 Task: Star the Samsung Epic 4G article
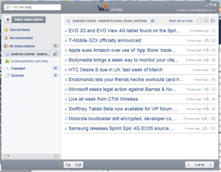point(66,128)
